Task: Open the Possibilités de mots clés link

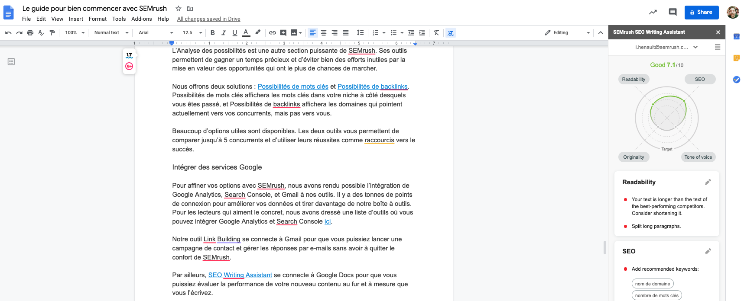Action: pos(293,86)
